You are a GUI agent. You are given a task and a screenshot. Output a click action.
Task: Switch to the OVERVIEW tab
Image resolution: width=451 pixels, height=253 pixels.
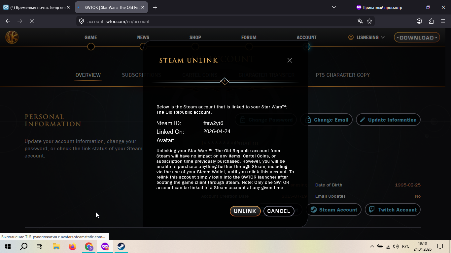pos(88,75)
